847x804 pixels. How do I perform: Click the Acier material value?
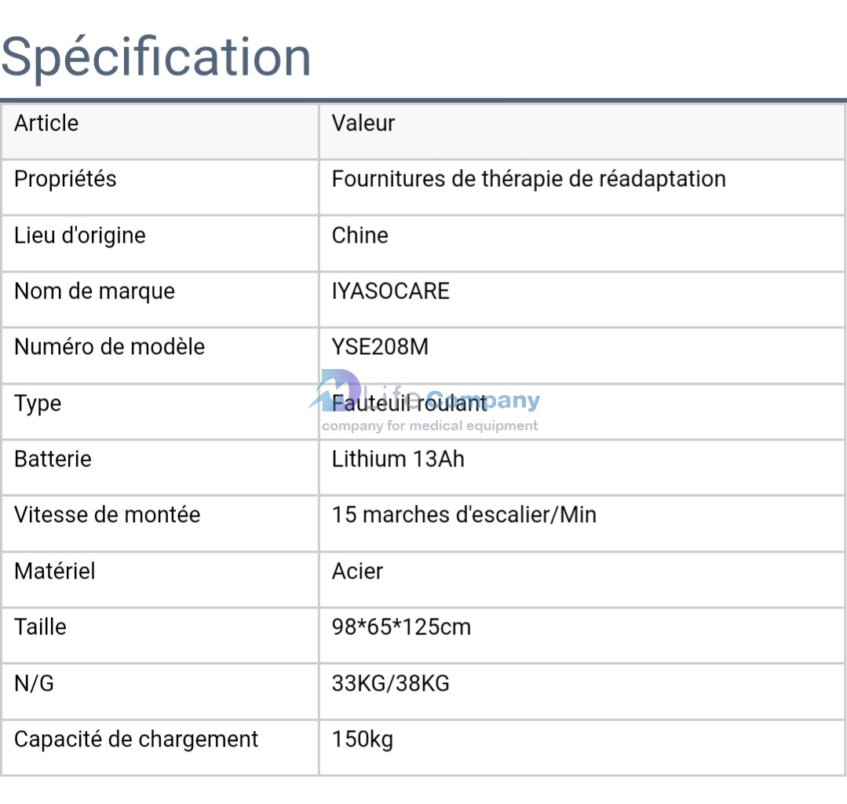(358, 572)
